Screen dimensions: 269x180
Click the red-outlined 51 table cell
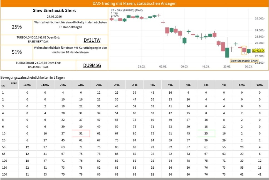[81, 133]
